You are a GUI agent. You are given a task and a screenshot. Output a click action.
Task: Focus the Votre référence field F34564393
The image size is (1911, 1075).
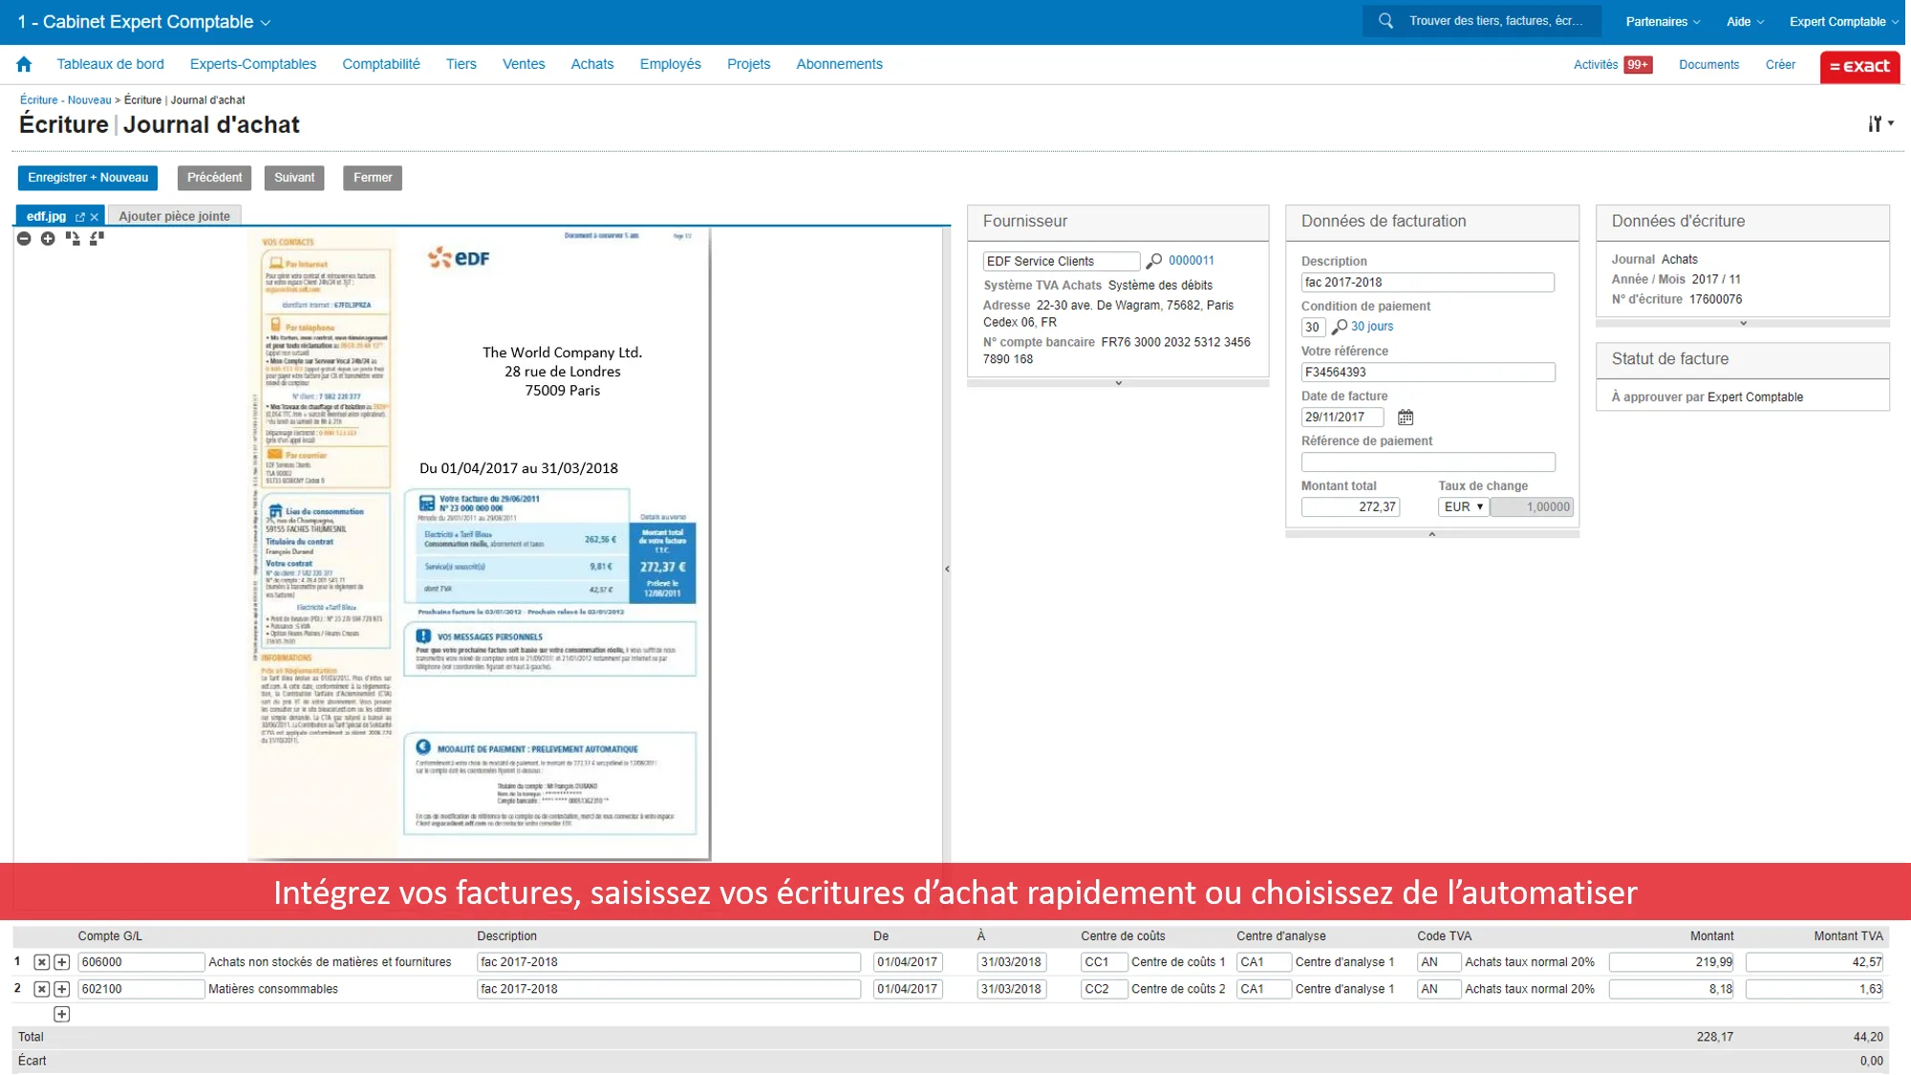coord(1428,373)
